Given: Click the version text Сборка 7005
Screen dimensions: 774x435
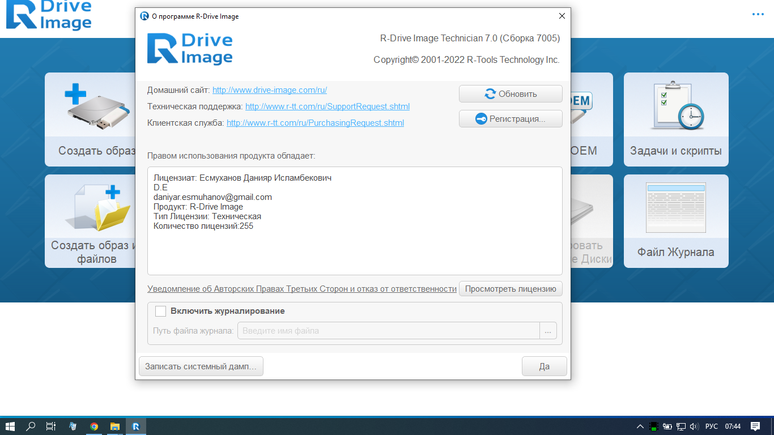Looking at the screenshot, I should pos(529,39).
